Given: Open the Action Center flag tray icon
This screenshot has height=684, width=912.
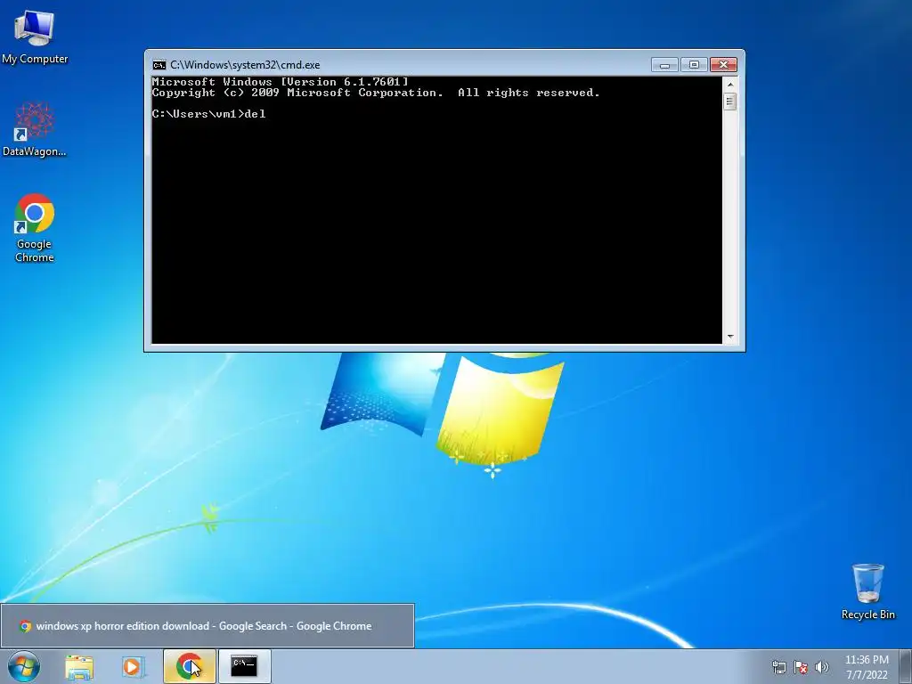Looking at the screenshot, I should [801, 667].
